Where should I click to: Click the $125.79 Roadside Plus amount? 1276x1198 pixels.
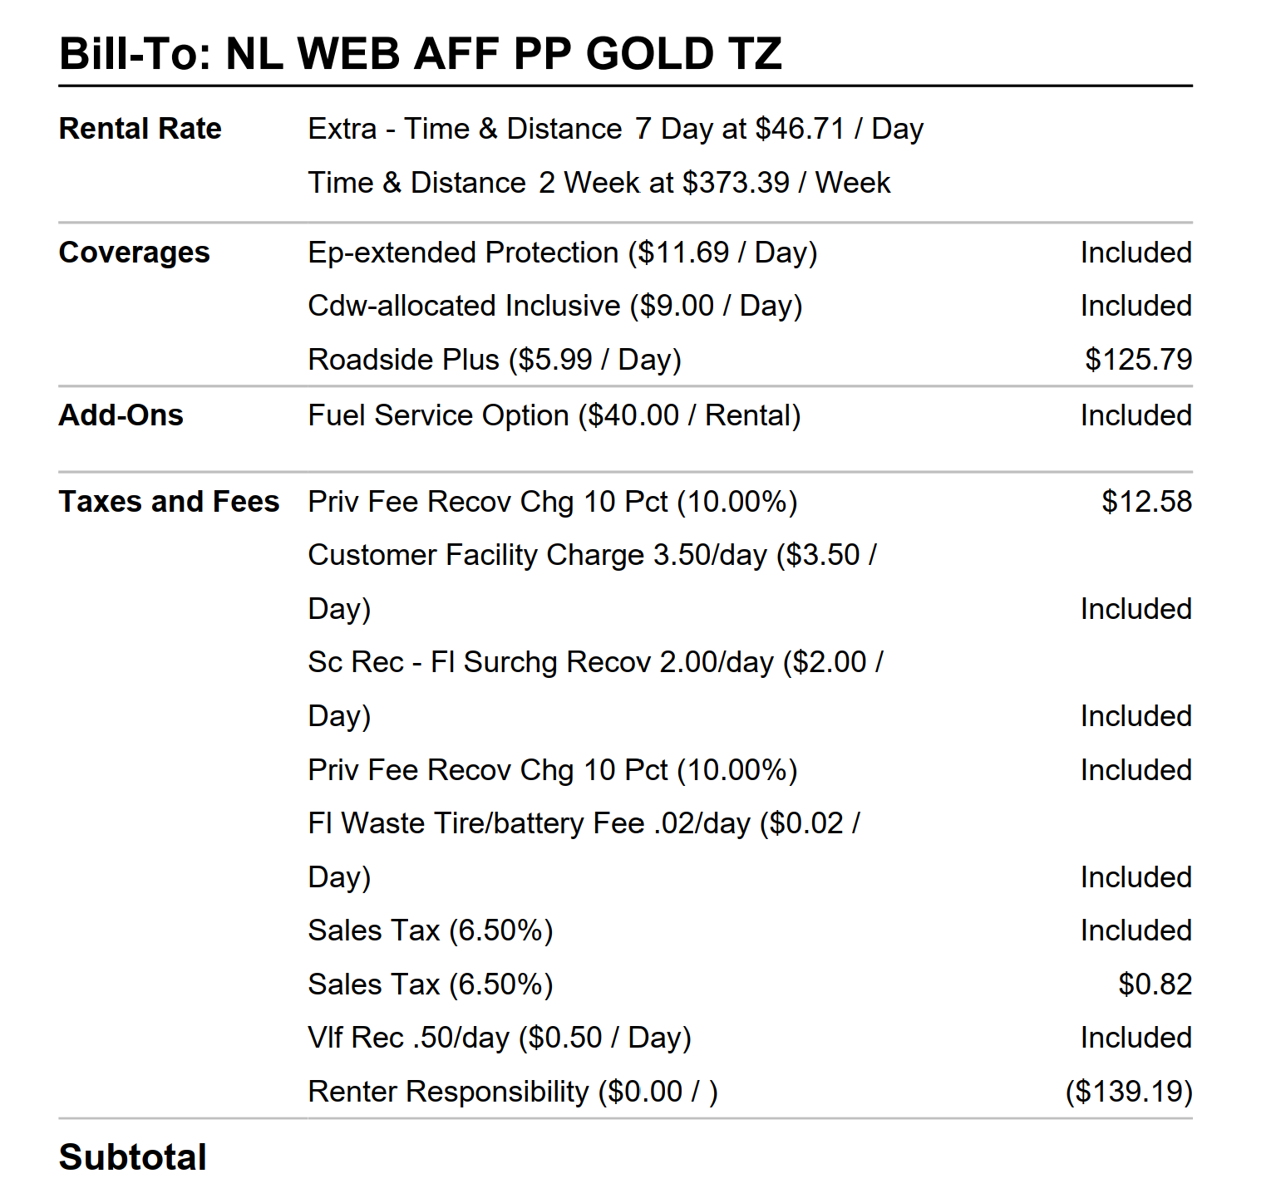coord(1138,360)
